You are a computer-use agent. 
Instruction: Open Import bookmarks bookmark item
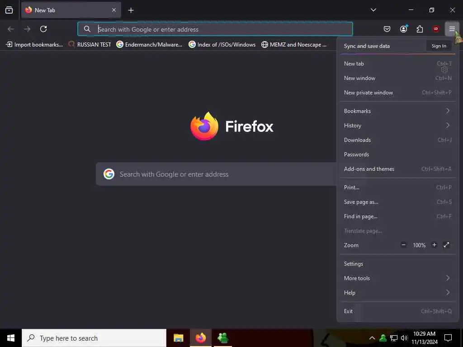pos(34,45)
